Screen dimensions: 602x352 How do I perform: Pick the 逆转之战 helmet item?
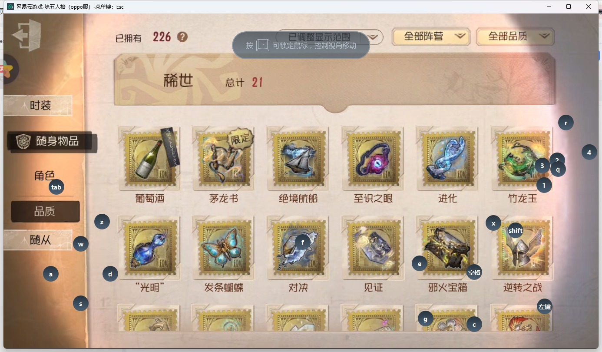pyautogui.click(x=522, y=249)
